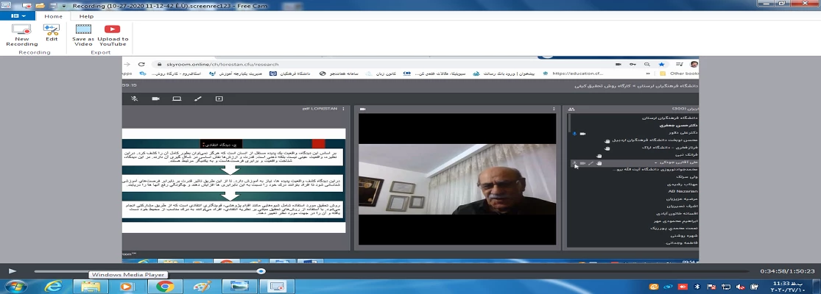The image size is (821, 294).
Task: Click the screen share icon in Skyroom toolbar
Action: click(177, 98)
